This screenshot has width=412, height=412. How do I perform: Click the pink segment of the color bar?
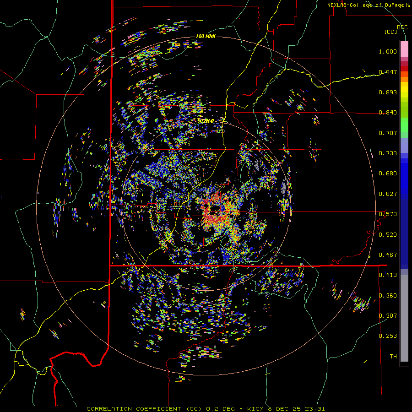point(404,49)
